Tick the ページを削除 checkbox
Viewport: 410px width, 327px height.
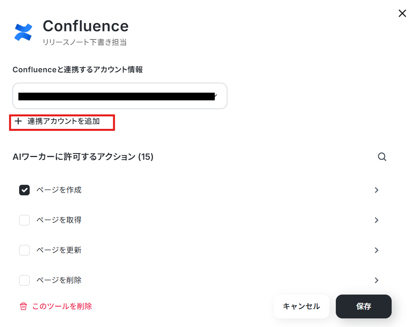(24, 281)
